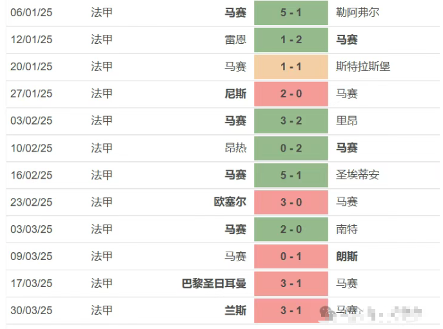Click the 法甲 league label dated 30/03/25

pos(102,310)
